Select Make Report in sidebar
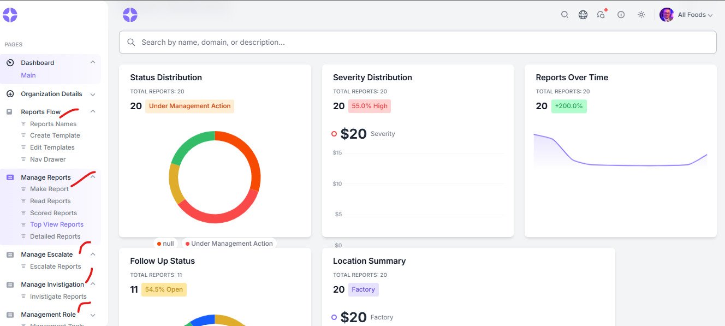The width and height of the screenshot is (725, 326). click(49, 189)
